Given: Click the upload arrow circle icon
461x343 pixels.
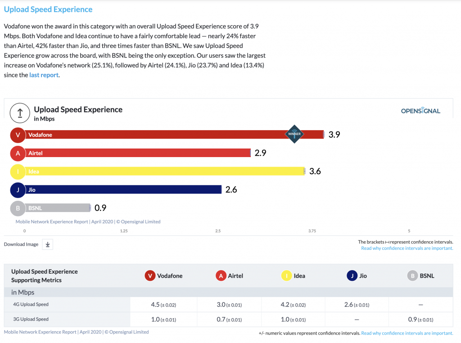Looking at the screenshot, I should [x=20, y=113].
